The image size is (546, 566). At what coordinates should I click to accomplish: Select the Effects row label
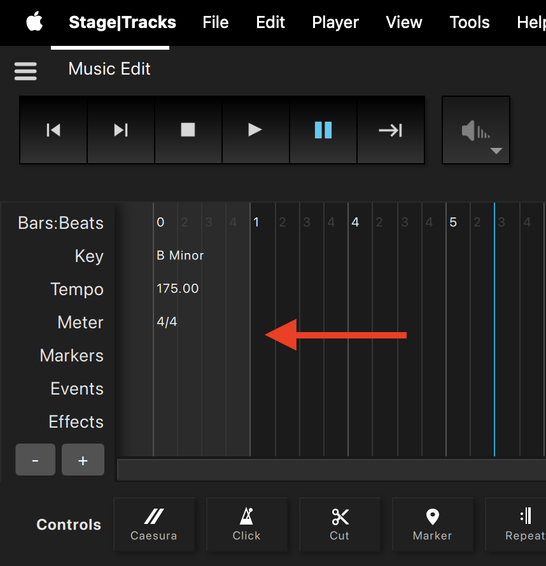click(76, 421)
